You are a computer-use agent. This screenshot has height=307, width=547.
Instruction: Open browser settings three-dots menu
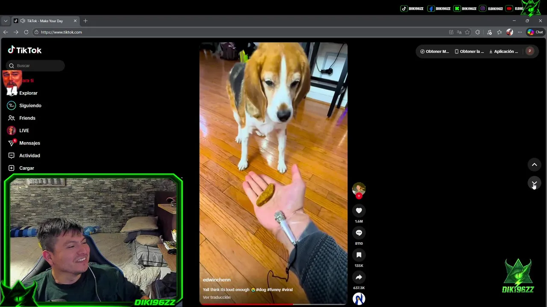pos(520,32)
